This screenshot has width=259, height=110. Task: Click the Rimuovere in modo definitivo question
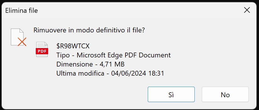pyautogui.click(x=89, y=30)
